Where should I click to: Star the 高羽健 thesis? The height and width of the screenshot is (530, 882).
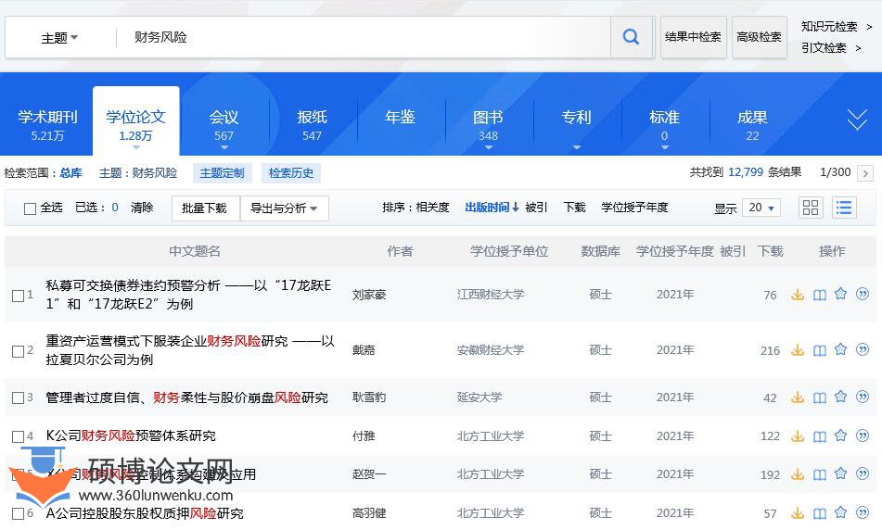click(x=840, y=511)
